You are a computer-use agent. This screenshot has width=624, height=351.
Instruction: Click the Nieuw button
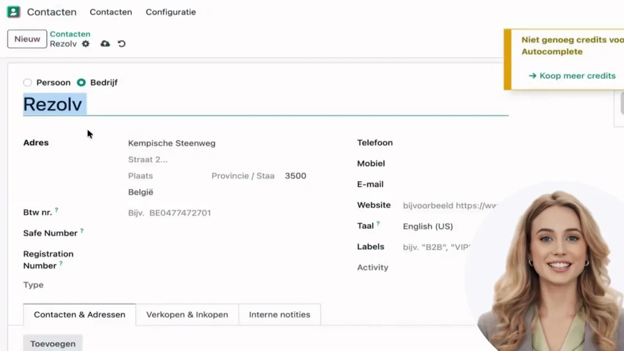pos(27,39)
